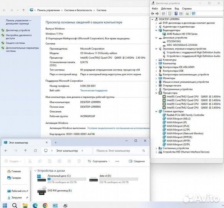Viewport: 224px width, 208px height.
Task: Click Панель управления breadcrumb
Action: point(48,10)
